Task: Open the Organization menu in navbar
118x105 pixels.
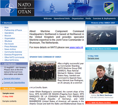Action: pos(78,19)
